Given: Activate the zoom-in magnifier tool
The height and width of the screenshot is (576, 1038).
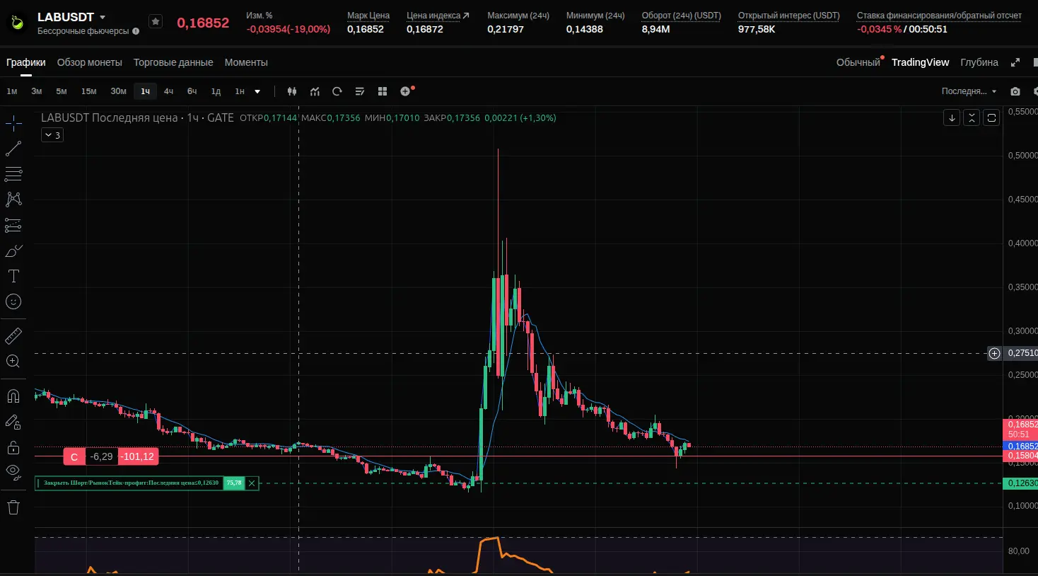Looking at the screenshot, I should [x=13, y=361].
